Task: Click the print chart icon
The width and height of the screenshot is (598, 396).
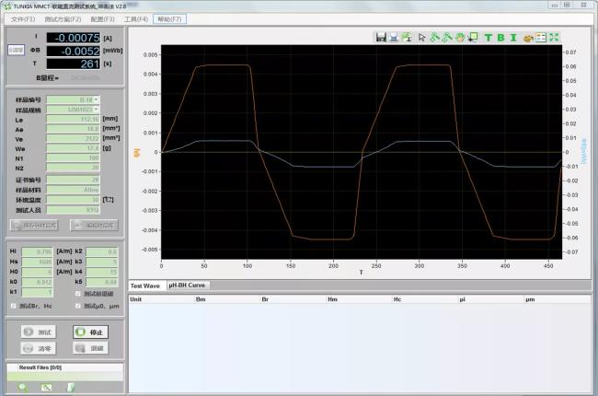Action: [393, 38]
